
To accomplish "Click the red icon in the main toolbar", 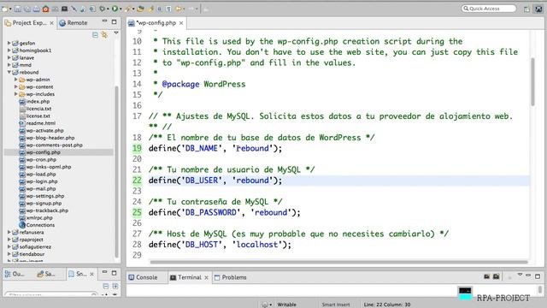I will tap(45, 9).
